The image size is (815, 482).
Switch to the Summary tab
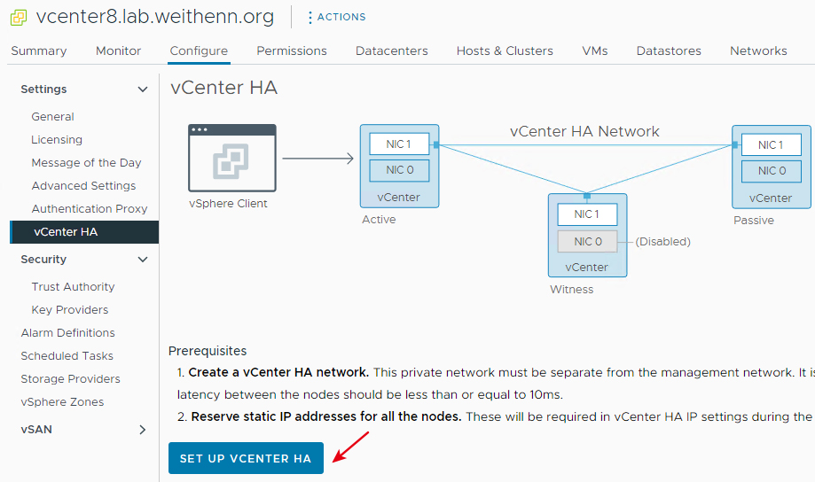click(x=39, y=51)
